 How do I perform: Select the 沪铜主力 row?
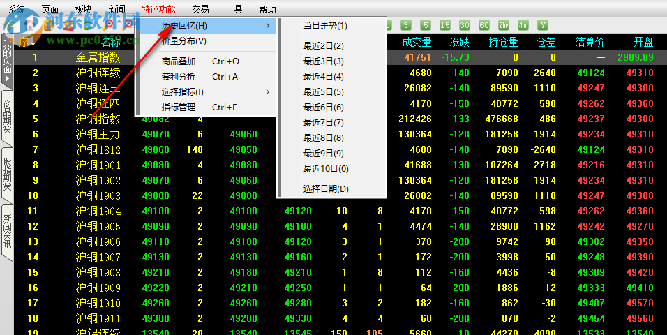pos(340,135)
